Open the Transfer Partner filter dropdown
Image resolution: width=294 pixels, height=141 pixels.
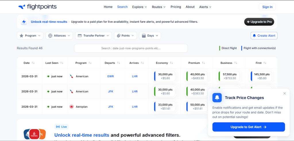pyautogui.click(x=93, y=36)
